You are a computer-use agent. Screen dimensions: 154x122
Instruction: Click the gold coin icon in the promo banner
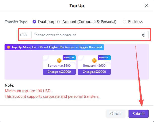click(x=9, y=47)
